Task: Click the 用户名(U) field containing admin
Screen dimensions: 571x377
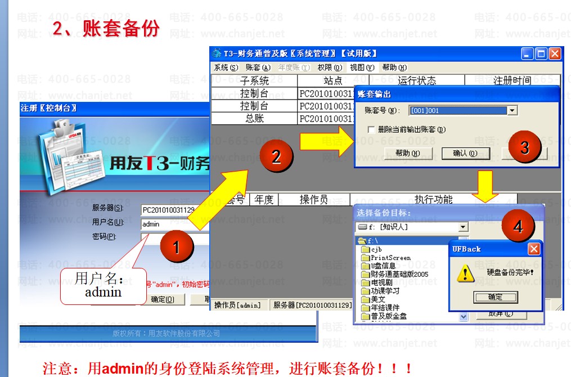Action: 176,225
